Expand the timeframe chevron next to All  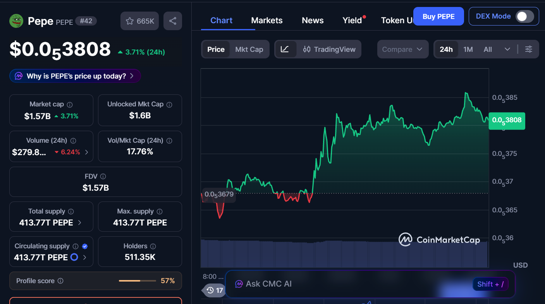[507, 49]
